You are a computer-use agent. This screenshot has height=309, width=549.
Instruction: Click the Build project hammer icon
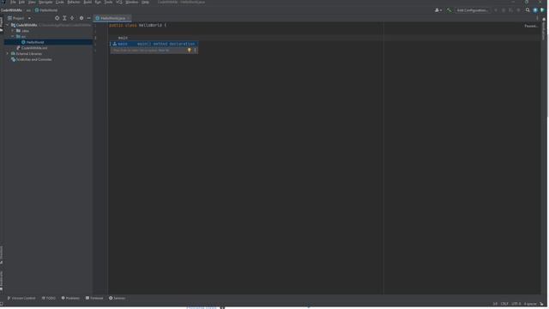pyautogui.click(x=449, y=10)
